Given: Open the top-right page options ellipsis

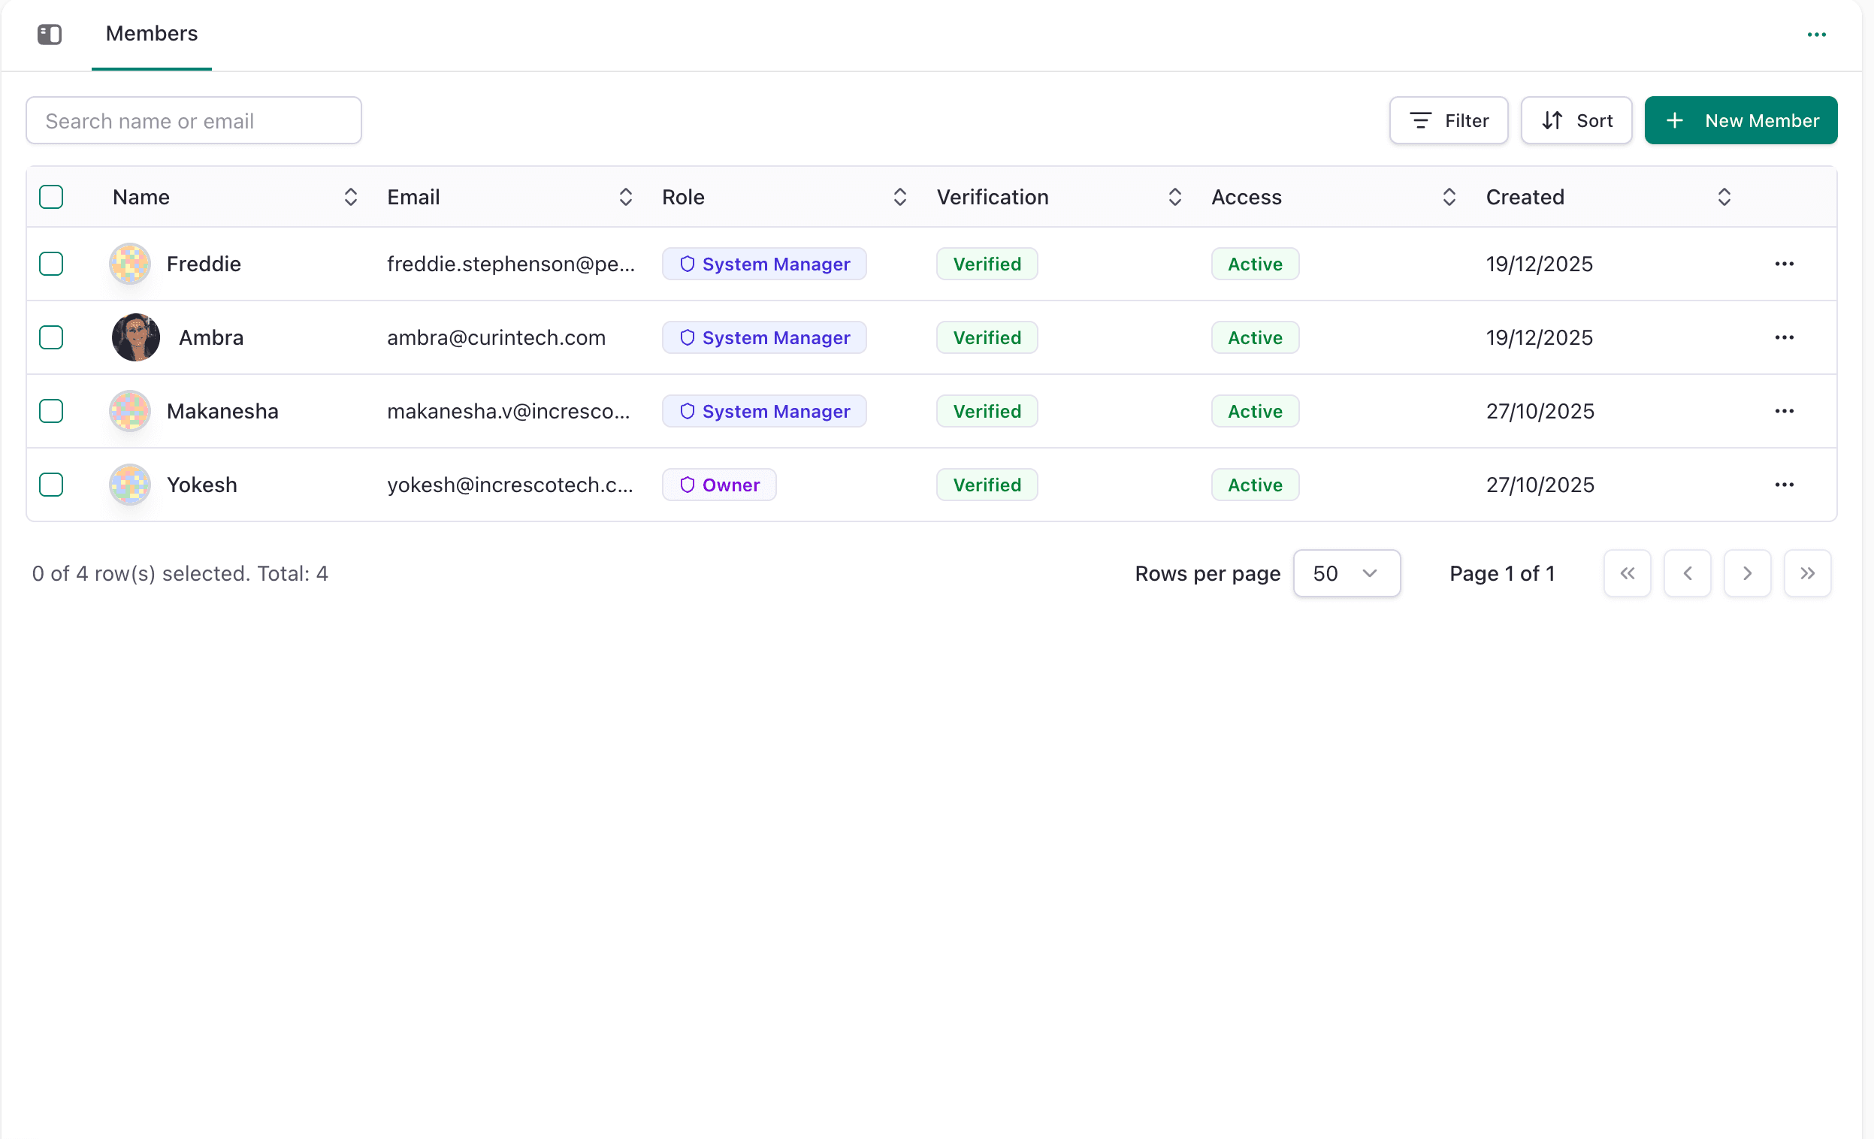Looking at the screenshot, I should (x=1816, y=35).
